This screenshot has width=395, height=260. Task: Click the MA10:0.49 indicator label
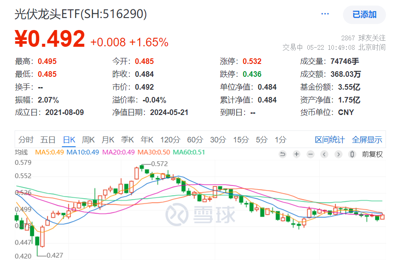83,152
